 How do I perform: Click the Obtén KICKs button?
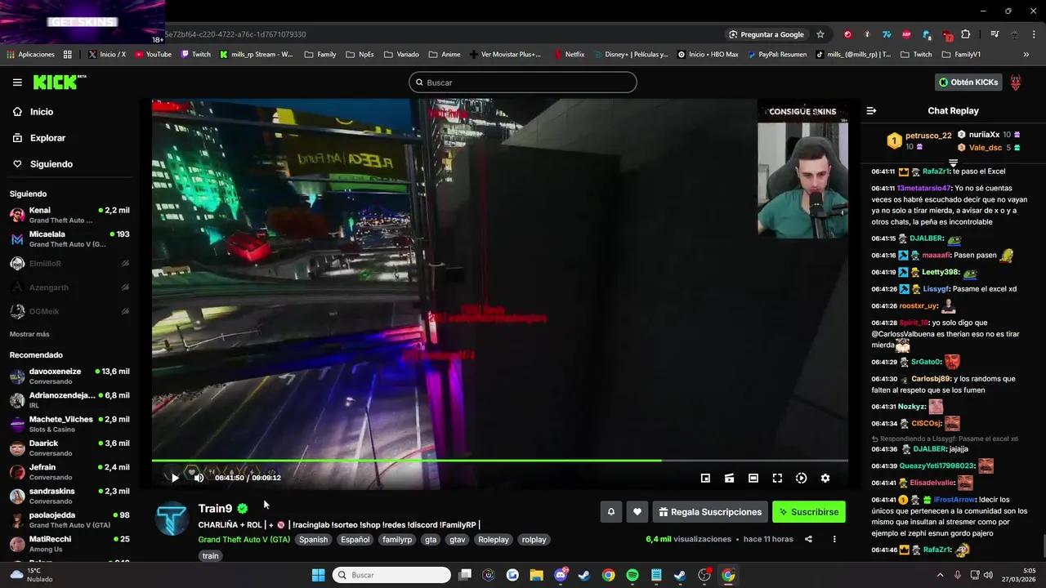pyautogui.click(x=968, y=82)
